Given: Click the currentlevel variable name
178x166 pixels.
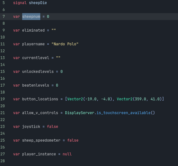Looking at the screenshot, I should pyautogui.click(x=36, y=58).
